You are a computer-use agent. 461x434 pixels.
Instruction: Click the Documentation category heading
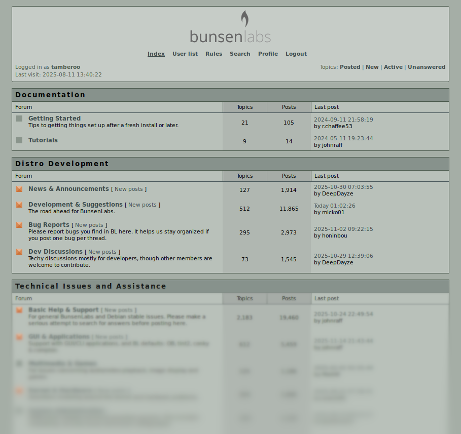(x=50, y=95)
